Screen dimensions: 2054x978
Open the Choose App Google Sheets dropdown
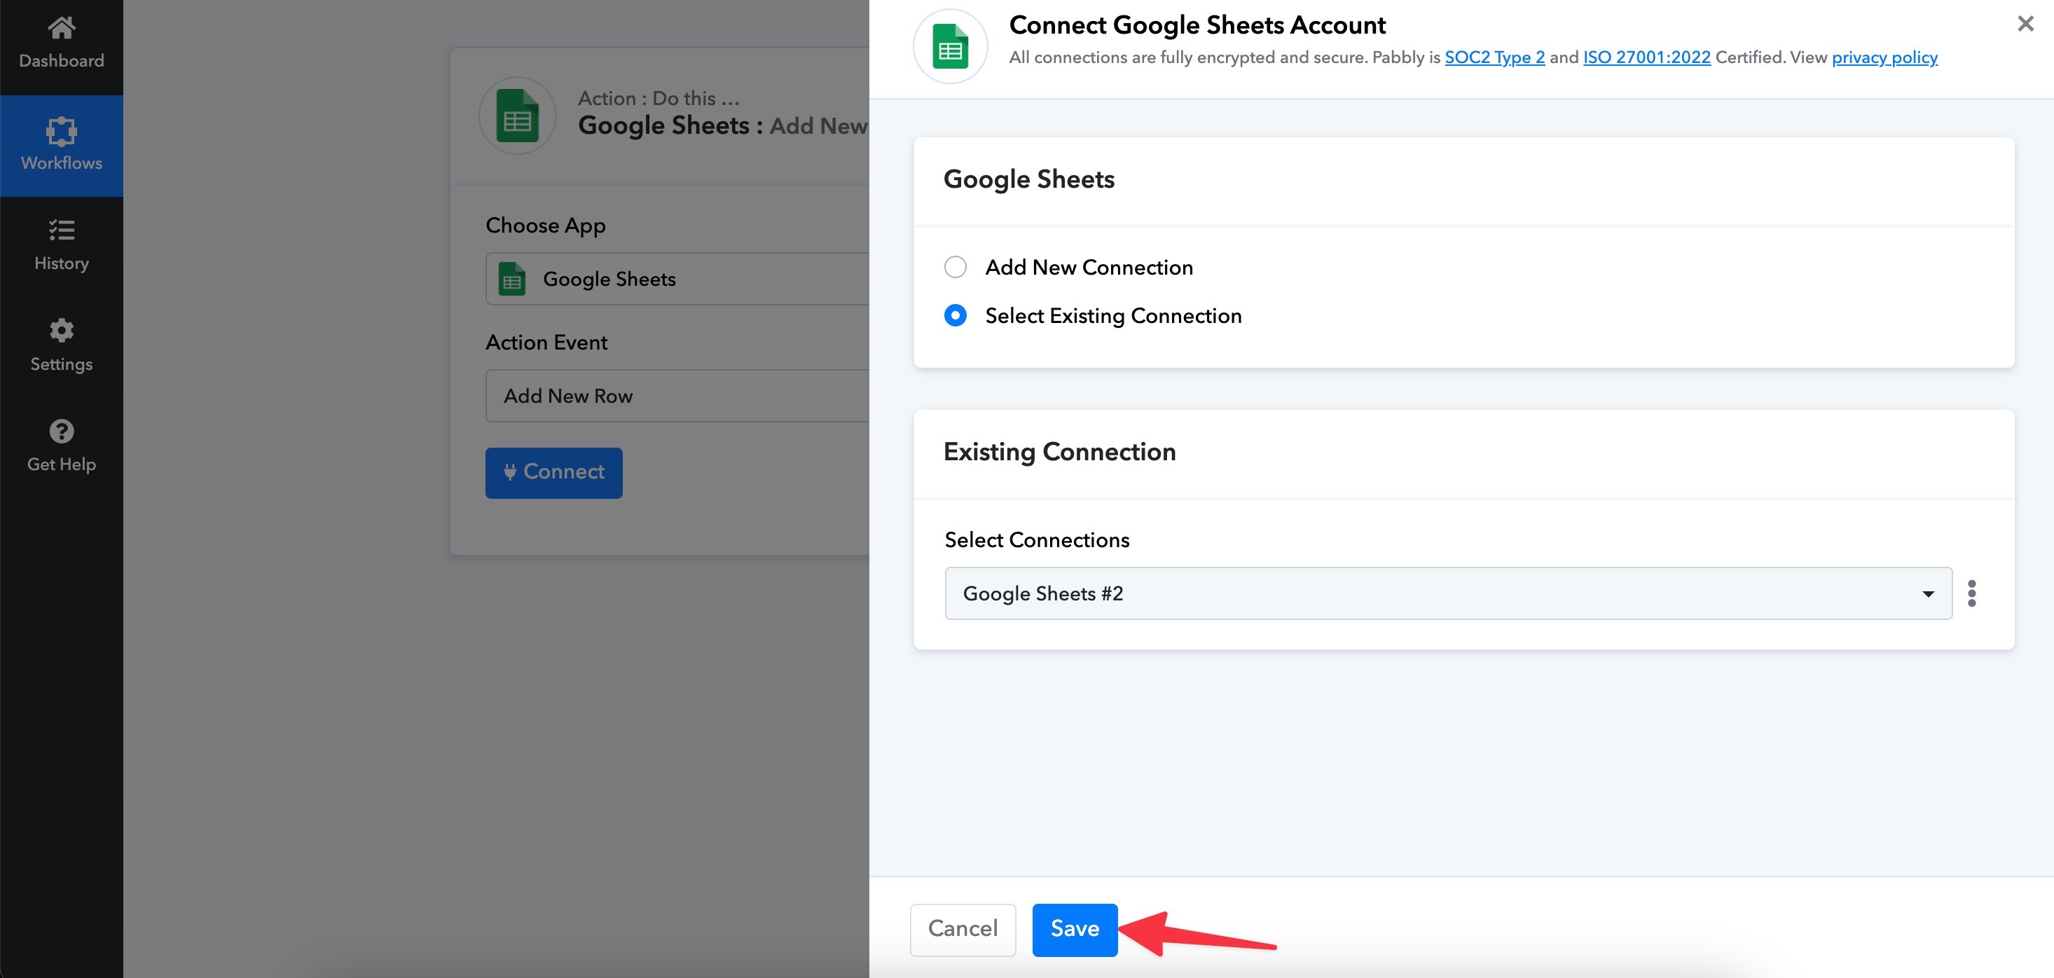677,280
